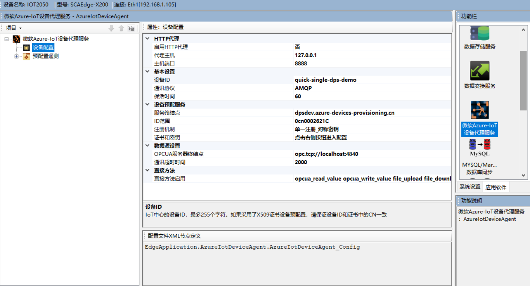Click the function bar scroll down arrow

click(x=523, y=175)
